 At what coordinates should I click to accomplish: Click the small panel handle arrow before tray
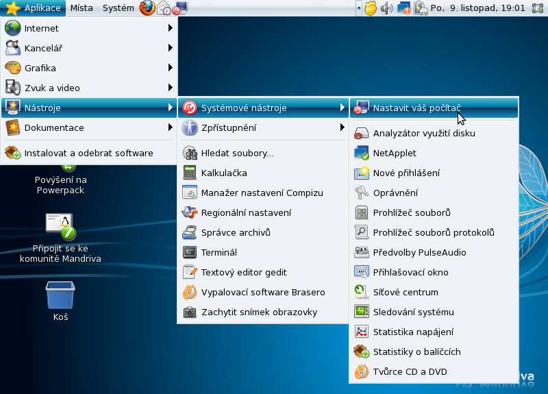(358, 8)
